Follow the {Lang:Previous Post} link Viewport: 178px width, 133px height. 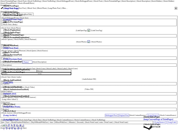pyautogui.click(x=13, y=59)
